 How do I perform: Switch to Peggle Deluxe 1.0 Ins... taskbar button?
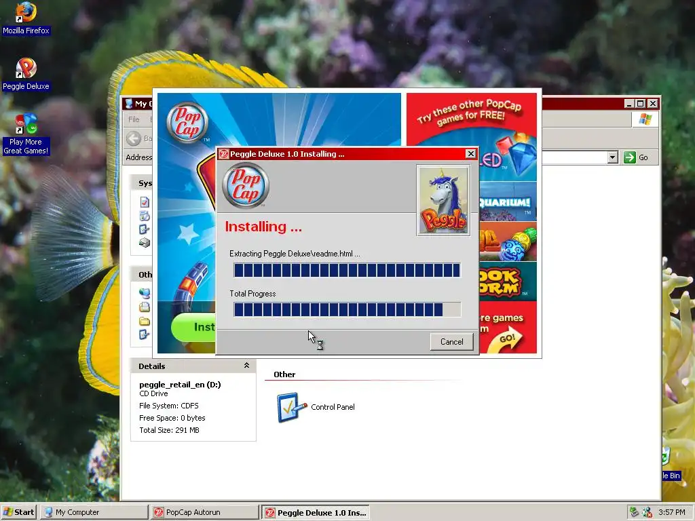(x=315, y=512)
